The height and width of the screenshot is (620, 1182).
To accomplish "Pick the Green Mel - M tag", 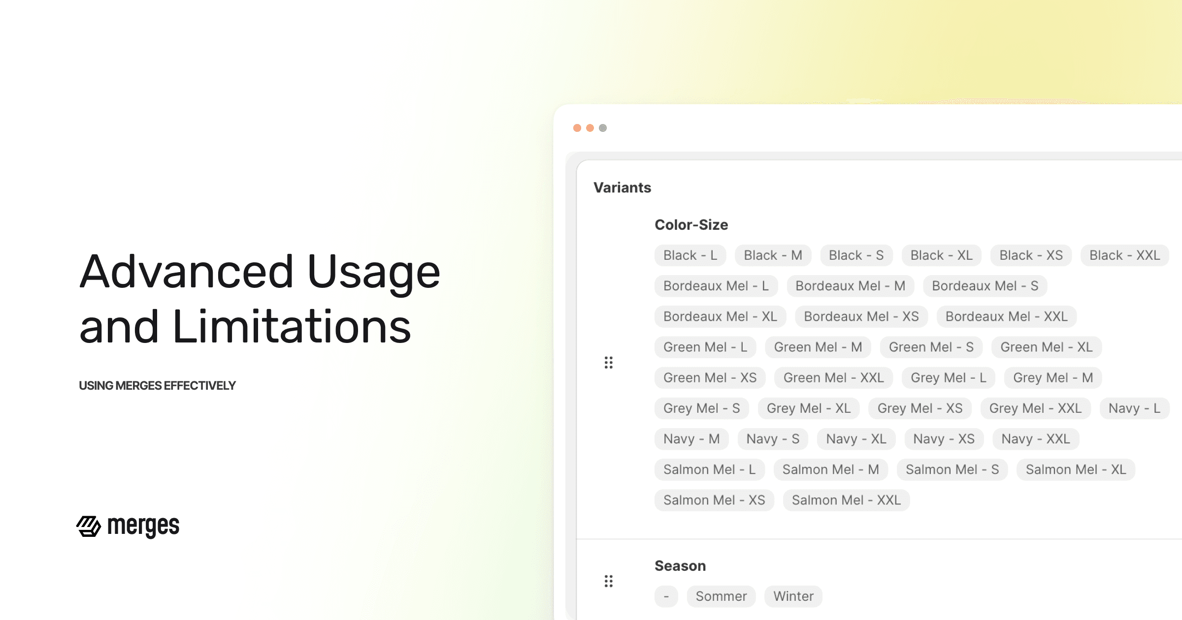I will coord(818,347).
